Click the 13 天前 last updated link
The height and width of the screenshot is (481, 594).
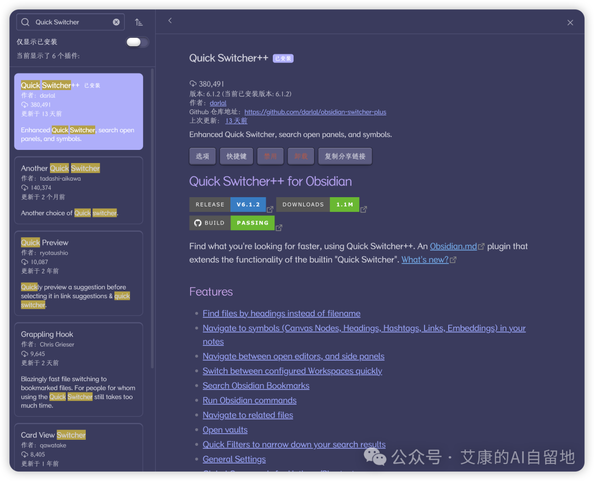(x=237, y=121)
